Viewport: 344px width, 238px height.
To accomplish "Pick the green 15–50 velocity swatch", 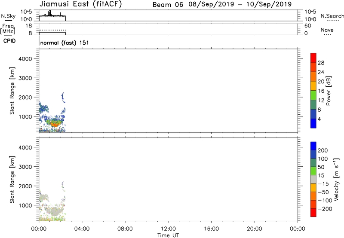I will 313,171.
